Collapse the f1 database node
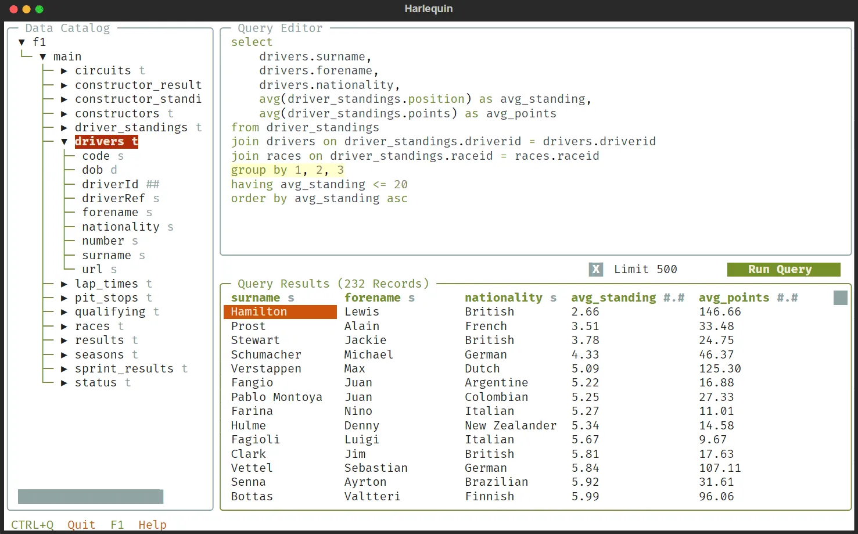Image resolution: width=858 pixels, height=534 pixels. pos(22,42)
